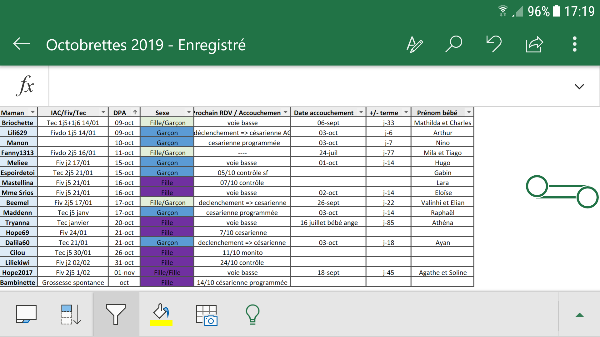600x337 pixels.
Task: Tap the search magnifier icon
Action: pyautogui.click(x=454, y=44)
